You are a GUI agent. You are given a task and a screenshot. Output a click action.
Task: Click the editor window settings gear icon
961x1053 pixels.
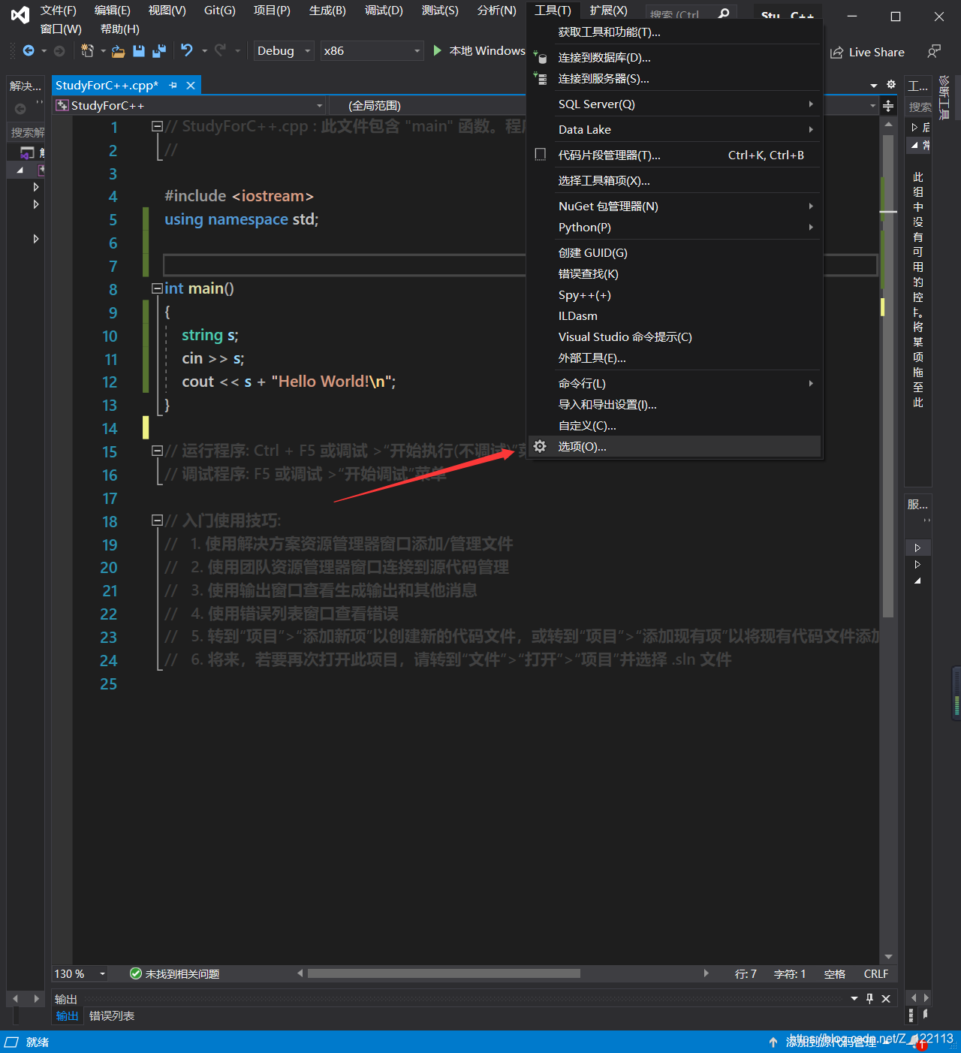coord(891,85)
